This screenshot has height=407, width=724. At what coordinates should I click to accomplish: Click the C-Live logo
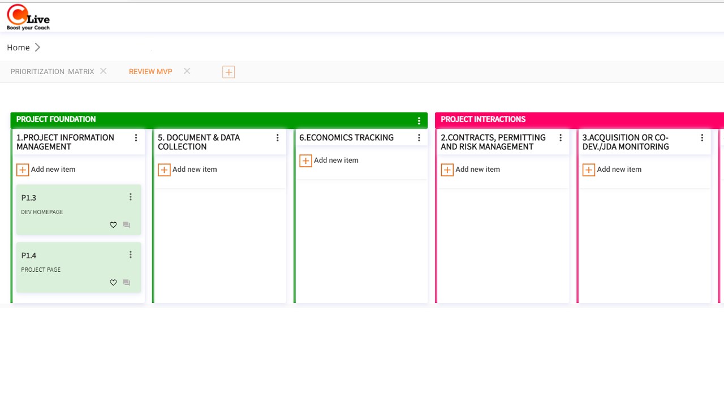[x=28, y=18]
